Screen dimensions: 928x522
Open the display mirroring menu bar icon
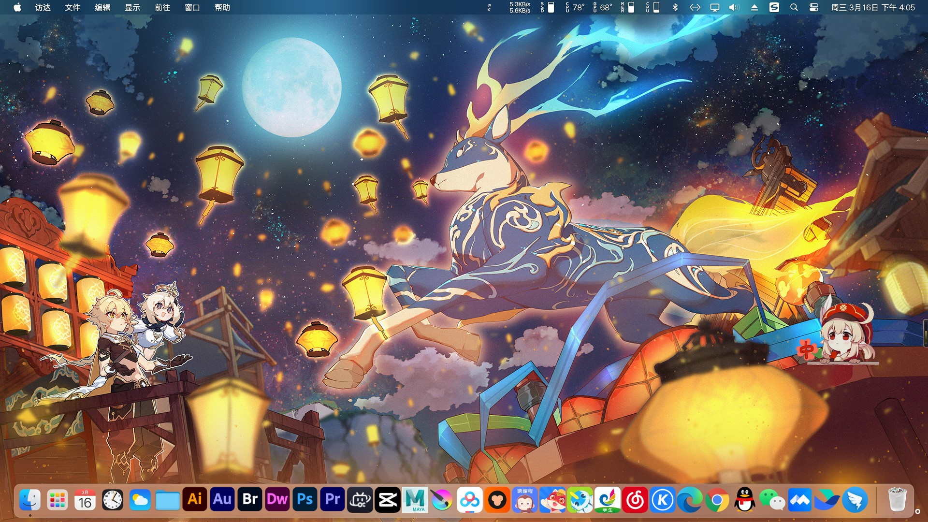point(715,7)
